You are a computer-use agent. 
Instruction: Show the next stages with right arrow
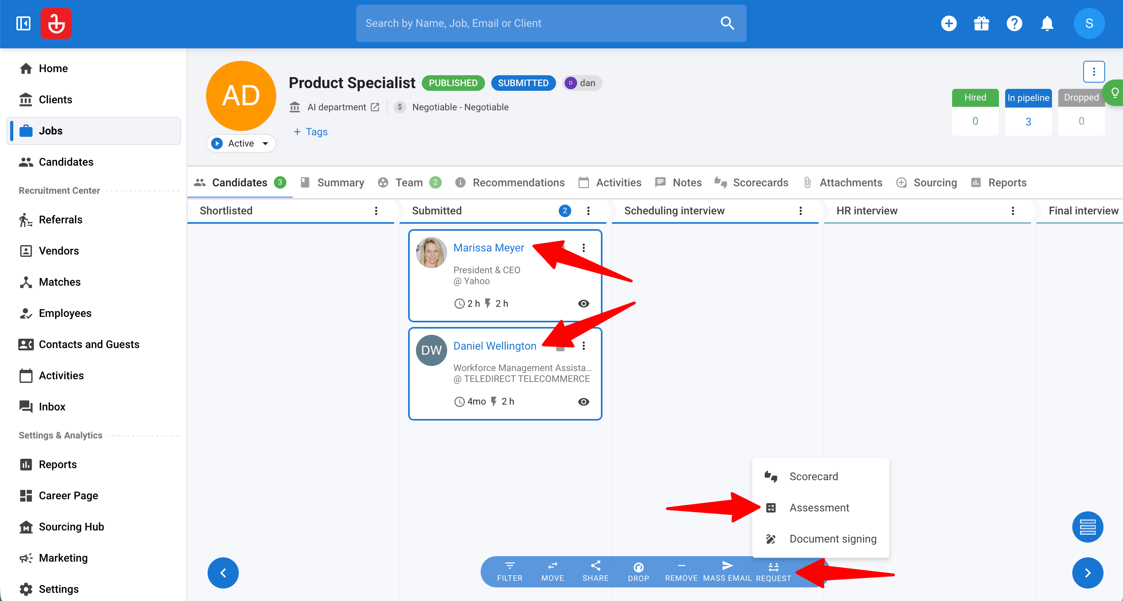(1087, 573)
